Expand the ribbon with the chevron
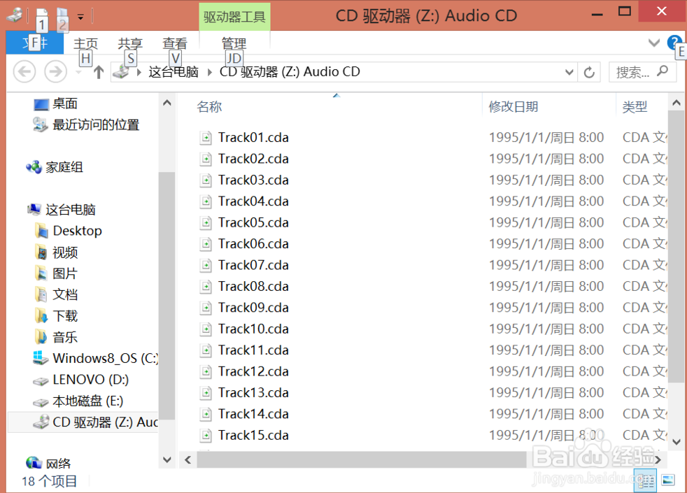Screen dimensions: 687x493 [x=653, y=43]
